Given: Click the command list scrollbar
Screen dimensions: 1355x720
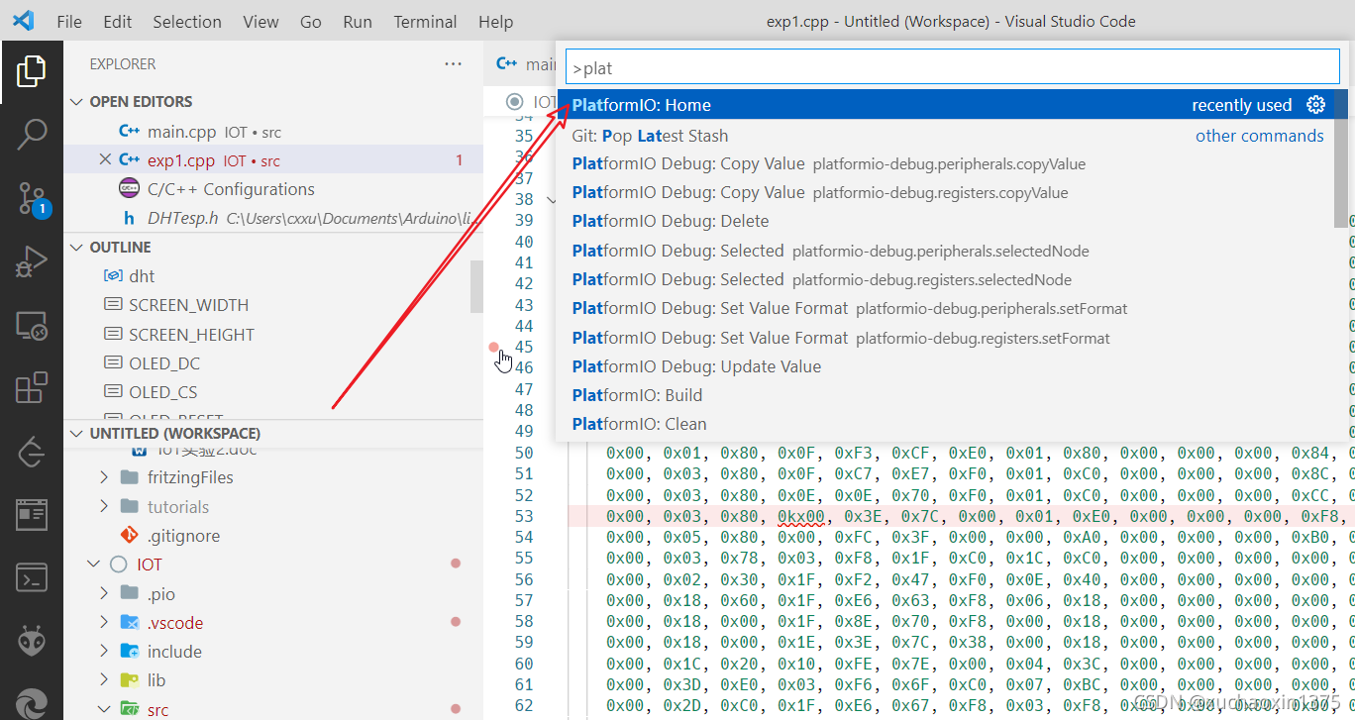Looking at the screenshot, I should 1340,158.
